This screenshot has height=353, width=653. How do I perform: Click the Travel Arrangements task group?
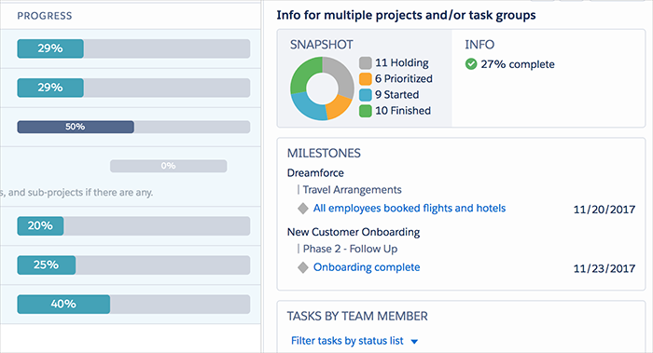(x=352, y=190)
